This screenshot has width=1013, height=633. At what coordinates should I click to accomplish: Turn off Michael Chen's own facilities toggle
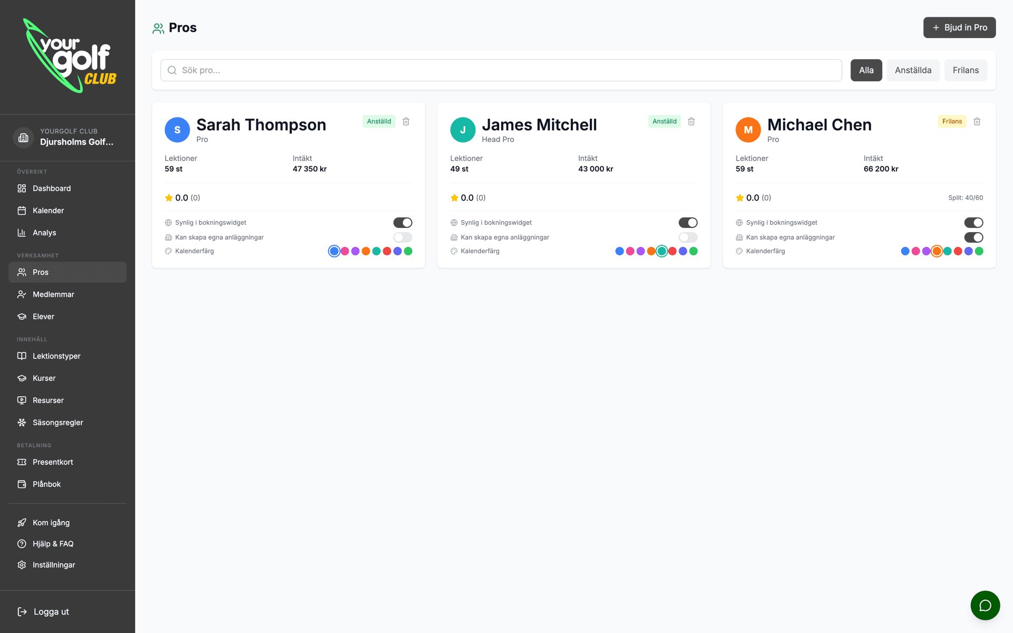click(973, 237)
